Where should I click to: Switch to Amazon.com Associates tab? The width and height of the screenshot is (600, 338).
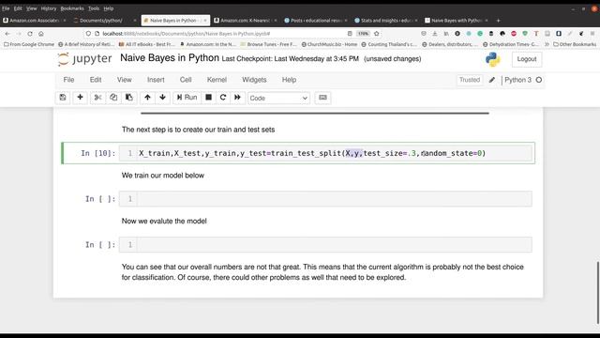click(x=34, y=21)
